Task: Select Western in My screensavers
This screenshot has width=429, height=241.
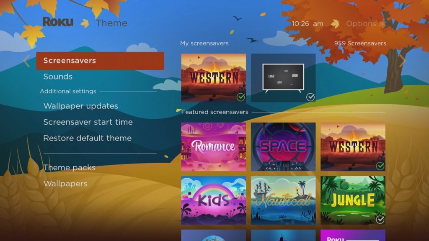Action: click(x=213, y=78)
